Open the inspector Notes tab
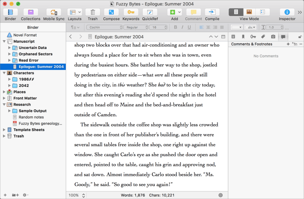This screenshot has width=304, height=199. (x=233, y=36)
